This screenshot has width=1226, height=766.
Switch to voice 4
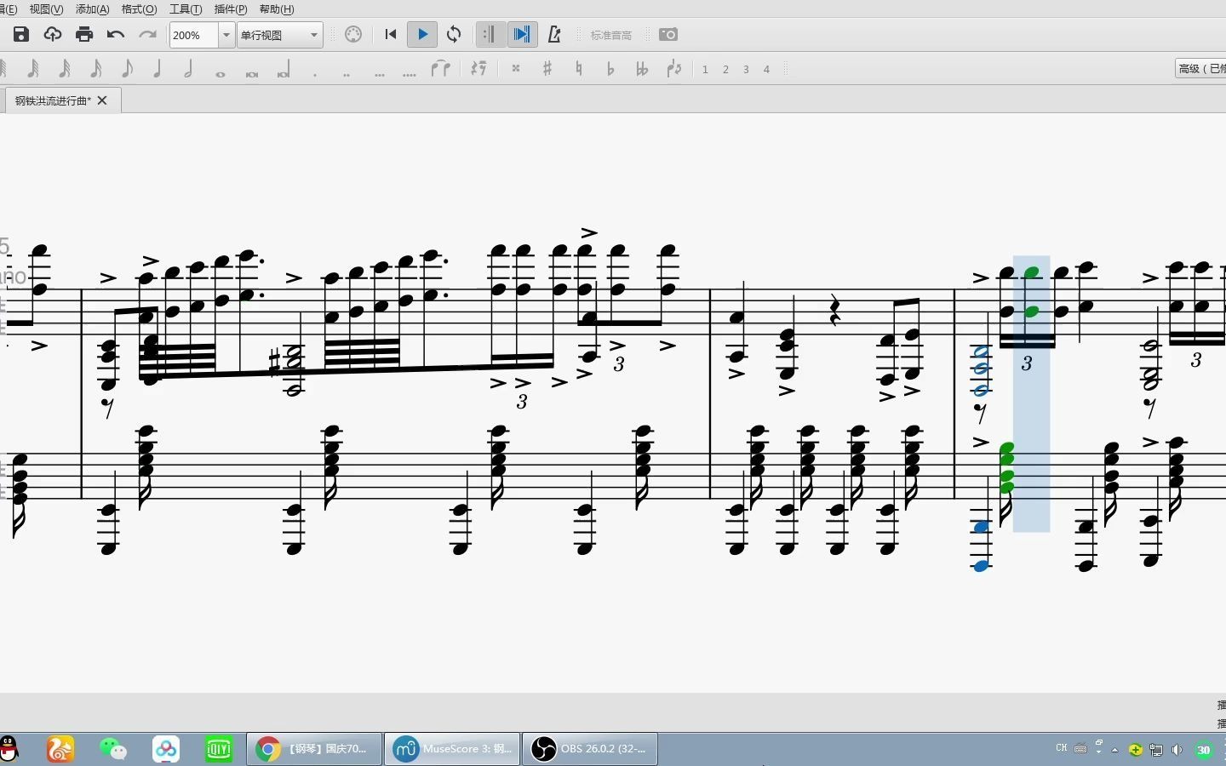[x=766, y=70]
